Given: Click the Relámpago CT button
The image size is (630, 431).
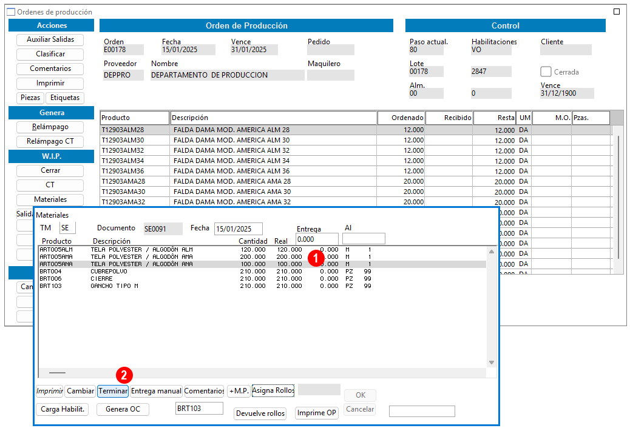Looking at the screenshot, I should click(x=50, y=142).
